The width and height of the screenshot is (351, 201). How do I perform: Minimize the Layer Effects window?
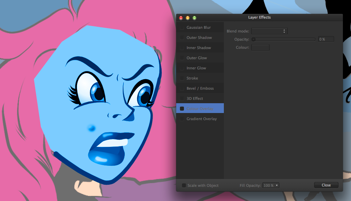click(x=188, y=18)
